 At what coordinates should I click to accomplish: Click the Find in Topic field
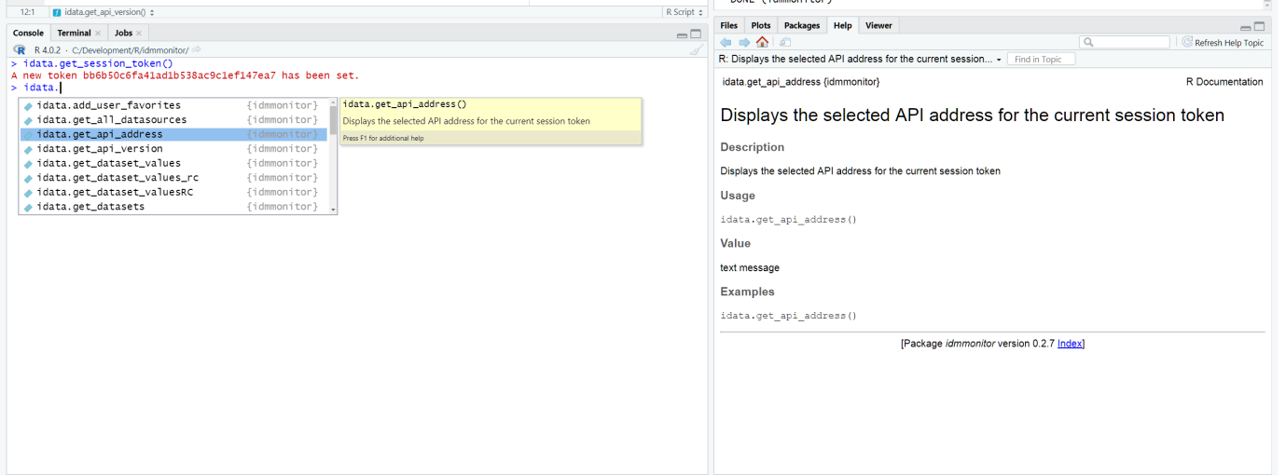point(1040,60)
